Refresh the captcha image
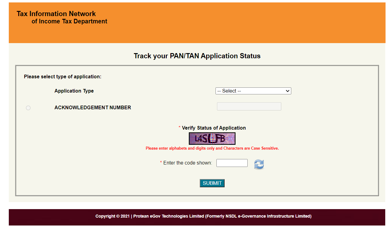This screenshot has width=391, height=234. point(259,164)
